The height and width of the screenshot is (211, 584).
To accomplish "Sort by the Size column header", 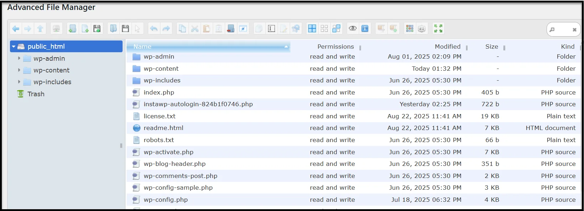I will (492, 47).
